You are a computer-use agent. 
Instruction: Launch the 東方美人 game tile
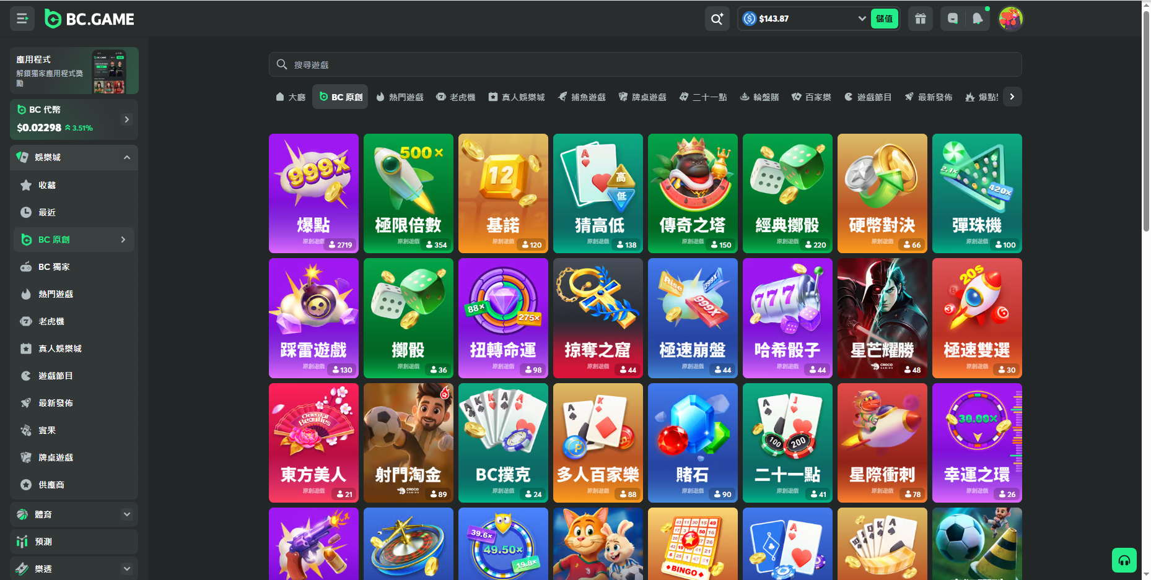coord(313,443)
